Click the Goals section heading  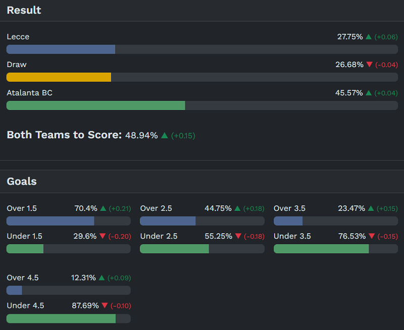[22, 181]
